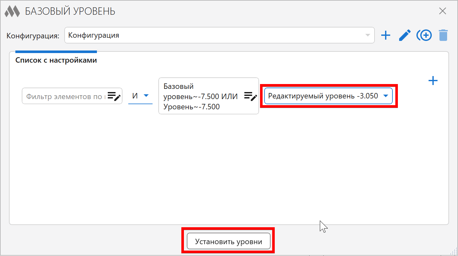Delete the configuration with the trash icon

click(x=443, y=35)
